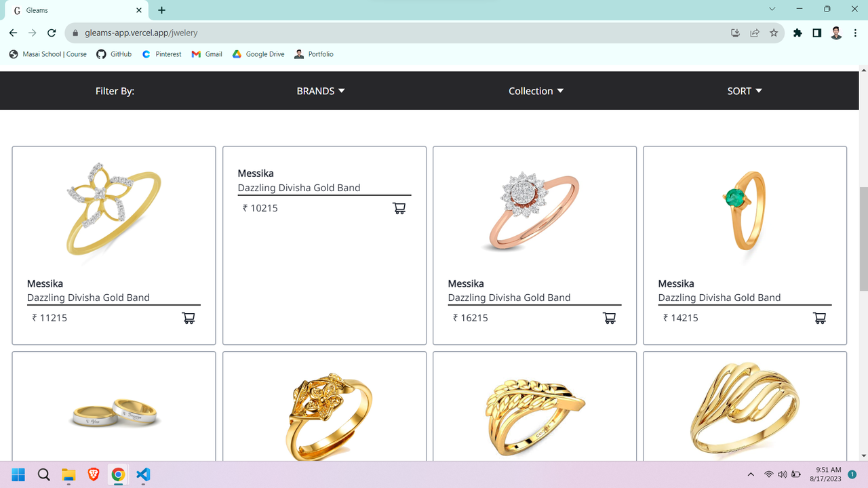Open Masai School | Course bookmark
This screenshot has height=488, width=868.
47,54
